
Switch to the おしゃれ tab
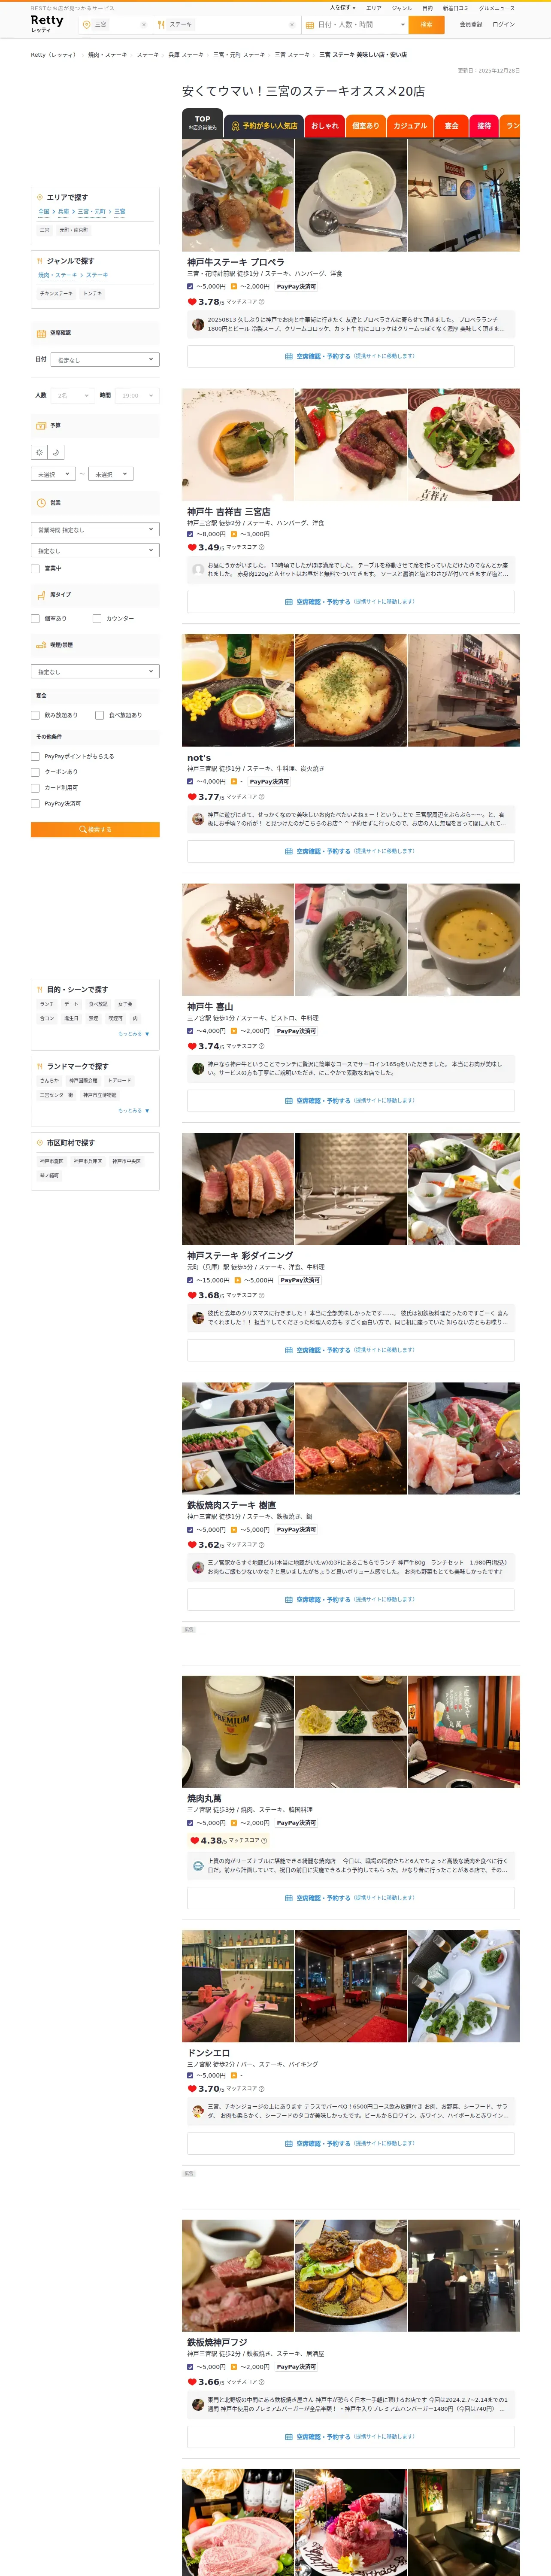pyautogui.click(x=325, y=125)
